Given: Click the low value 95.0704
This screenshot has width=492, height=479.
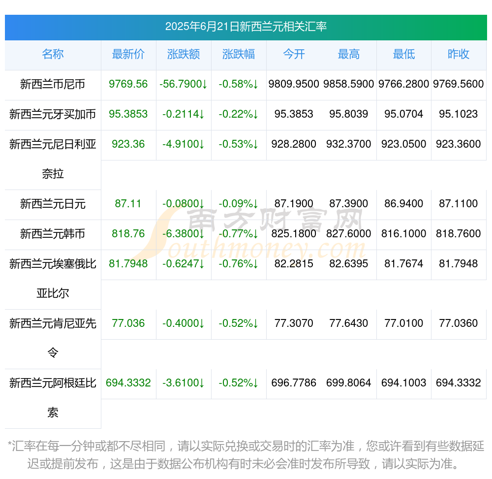Looking at the screenshot, I should pyautogui.click(x=404, y=114).
